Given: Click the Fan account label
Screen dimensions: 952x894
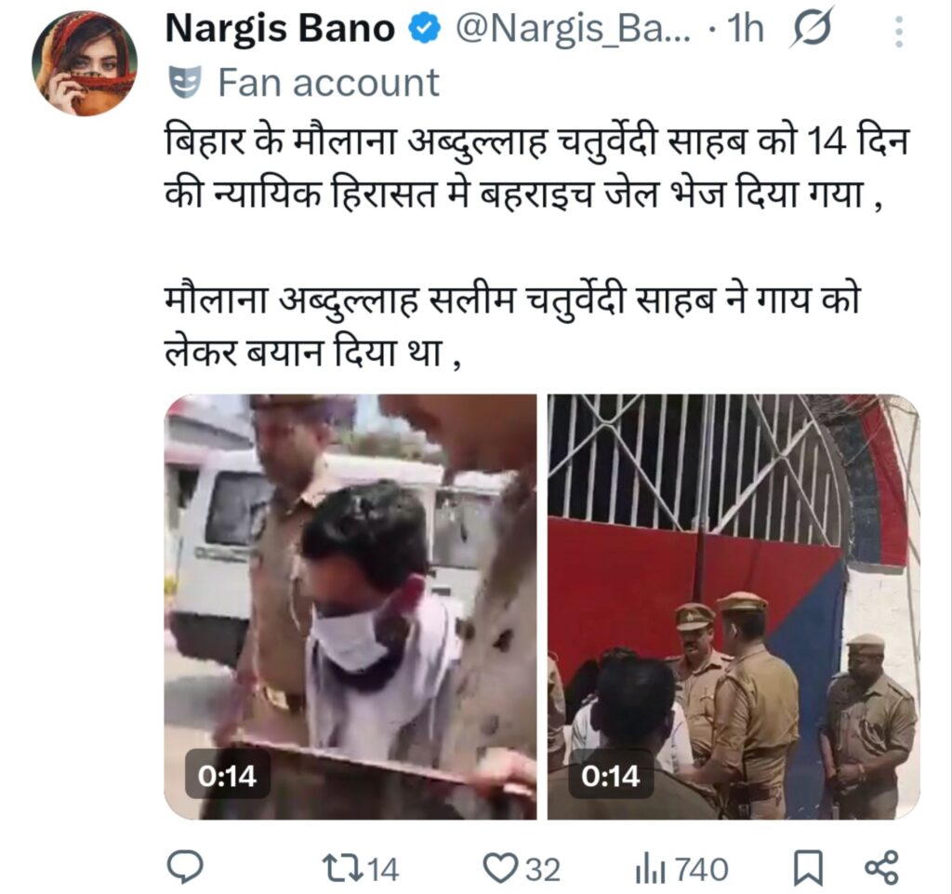Looking at the screenshot, I should pyautogui.click(x=328, y=83).
